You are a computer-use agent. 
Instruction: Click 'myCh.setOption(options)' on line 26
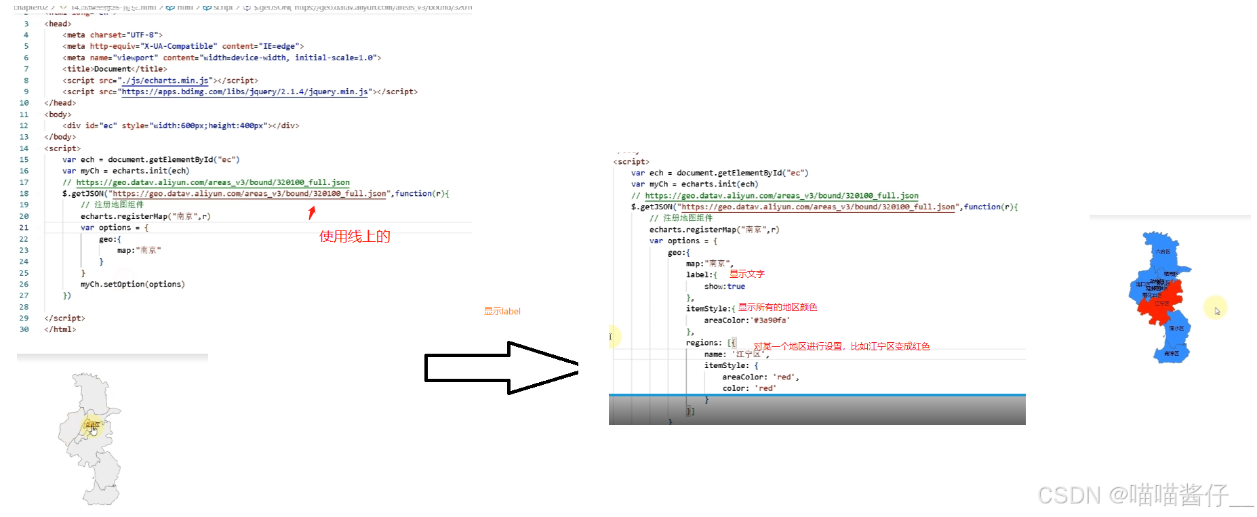[133, 285]
